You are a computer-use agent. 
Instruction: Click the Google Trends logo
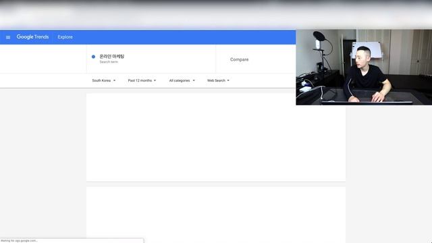[32, 37]
